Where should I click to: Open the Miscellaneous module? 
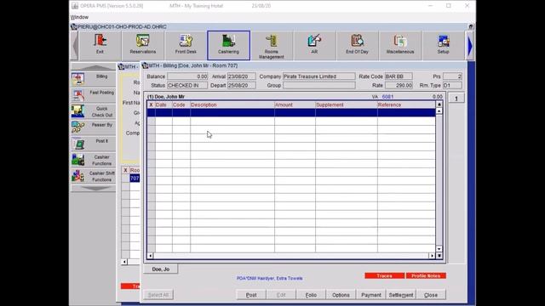400,45
